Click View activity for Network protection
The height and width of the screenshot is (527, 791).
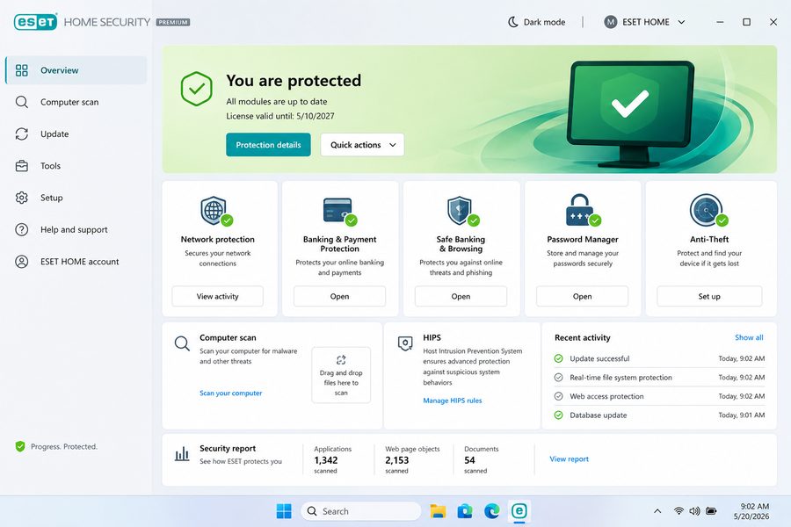click(x=217, y=296)
